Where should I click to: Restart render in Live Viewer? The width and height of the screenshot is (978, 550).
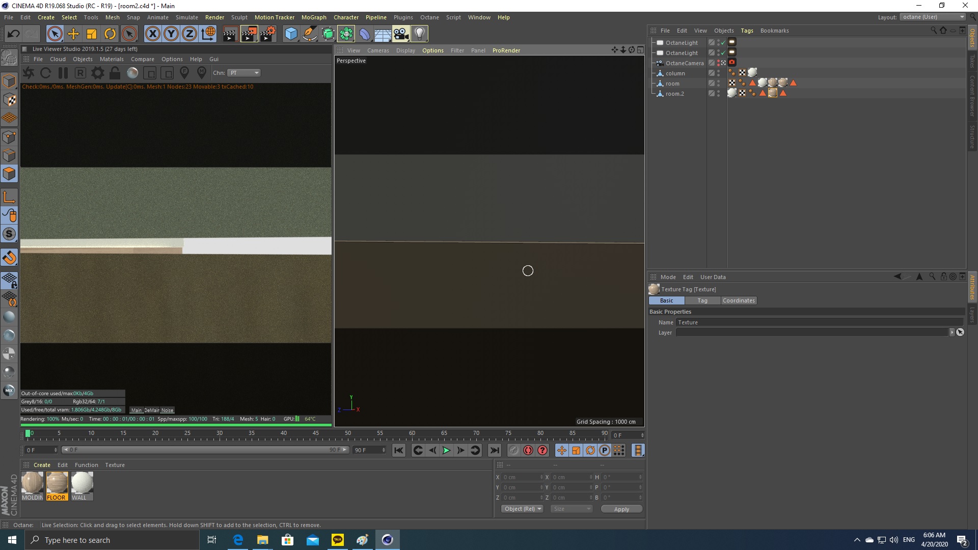click(45, 73)
